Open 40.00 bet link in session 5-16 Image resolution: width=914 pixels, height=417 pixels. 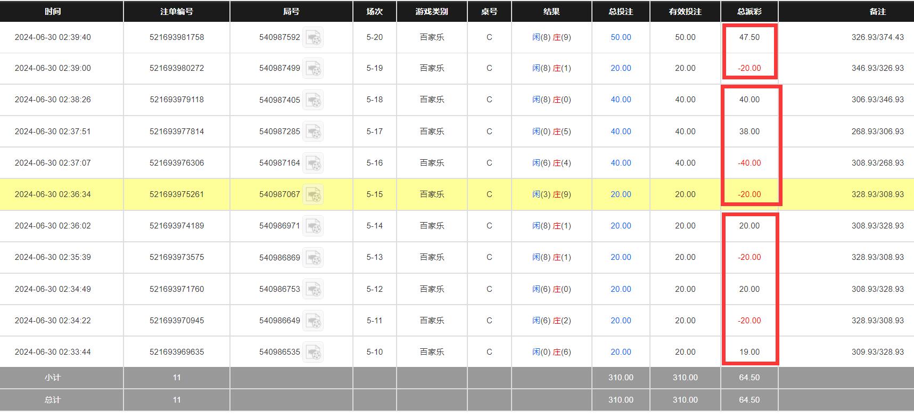pyautogui.click(x=621, y=163)
